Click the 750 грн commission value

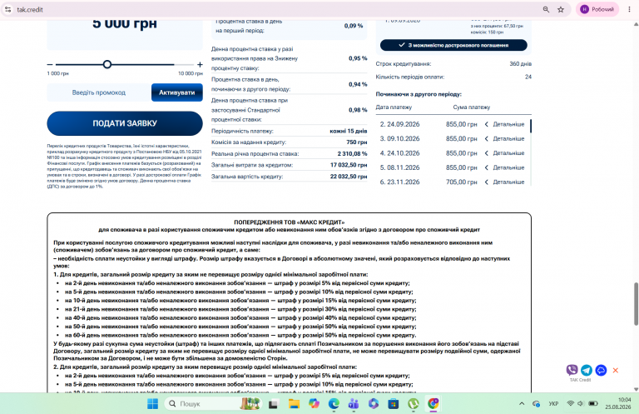357,142
